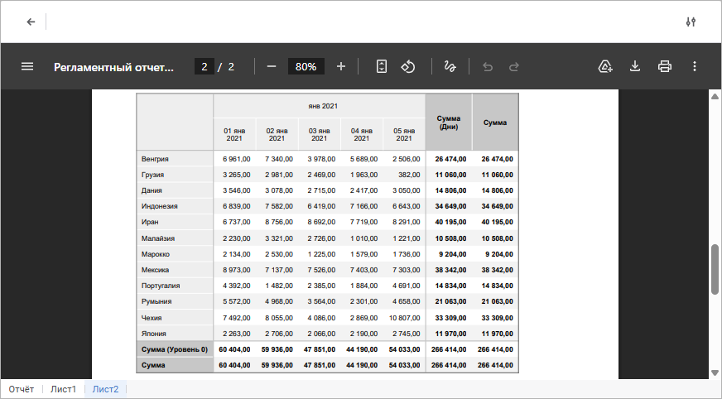Click the Марокко row label

click(155, 254)
